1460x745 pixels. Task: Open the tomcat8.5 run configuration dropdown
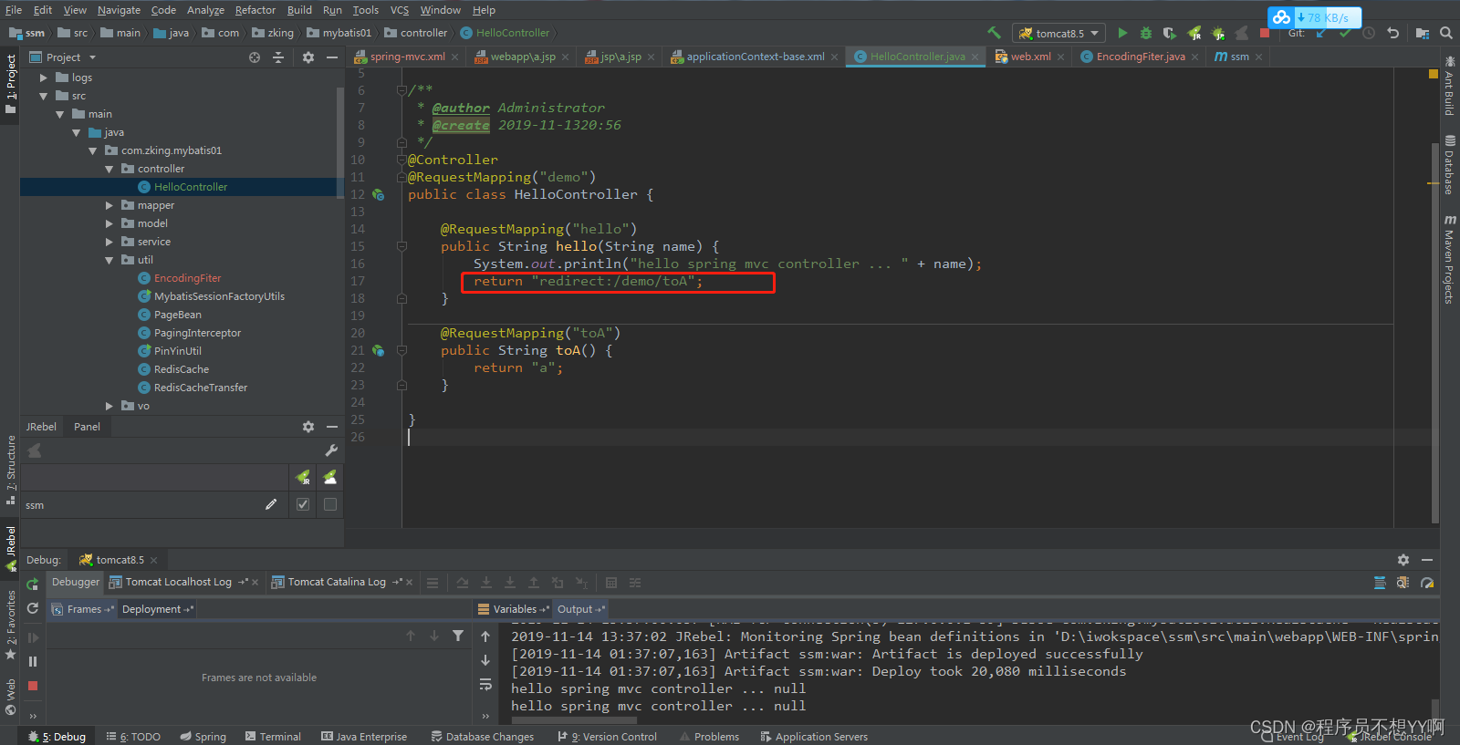[1058, 33]
